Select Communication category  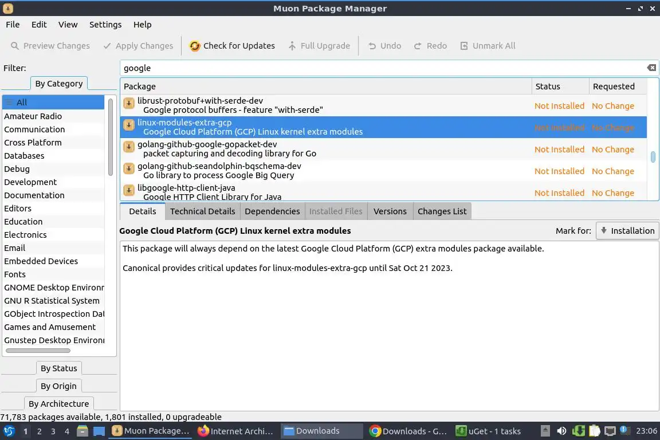pyautogui.click(x=53, y=129)
